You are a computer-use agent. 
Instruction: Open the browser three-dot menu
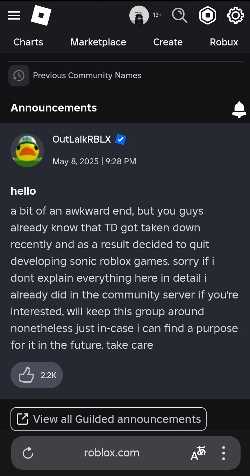pyautogui.click(x=223, y=453)
